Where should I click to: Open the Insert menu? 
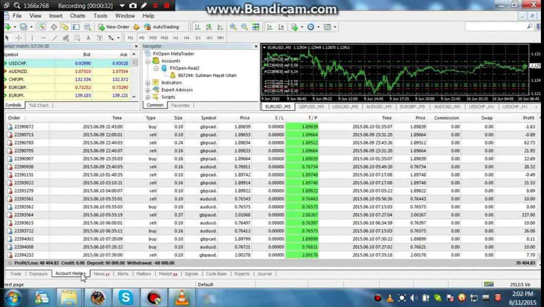pyautogui.click(x=56, y=15)
